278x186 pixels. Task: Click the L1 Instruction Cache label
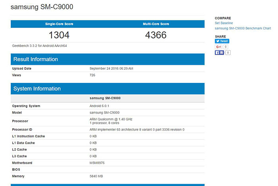coord(28,136)
